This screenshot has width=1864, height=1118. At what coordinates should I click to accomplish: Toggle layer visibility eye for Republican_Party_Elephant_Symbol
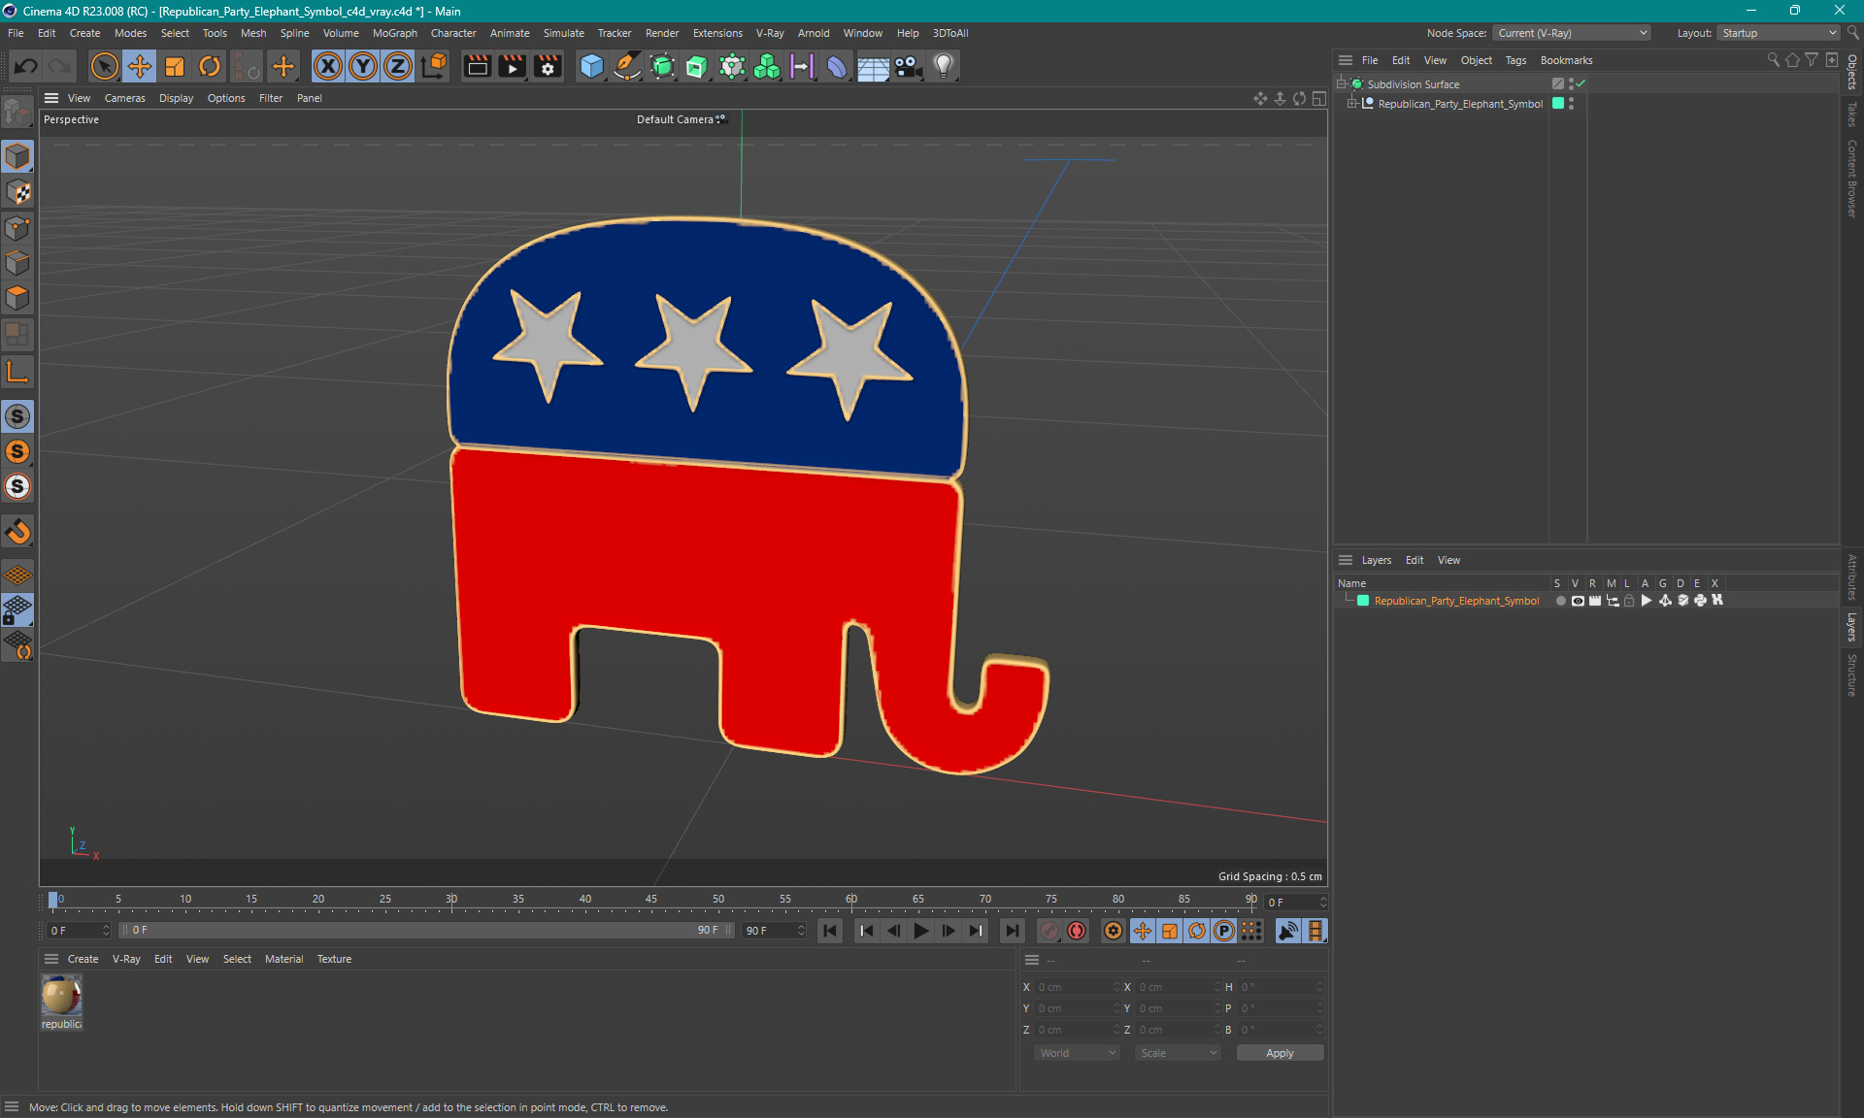point(1578,601)
